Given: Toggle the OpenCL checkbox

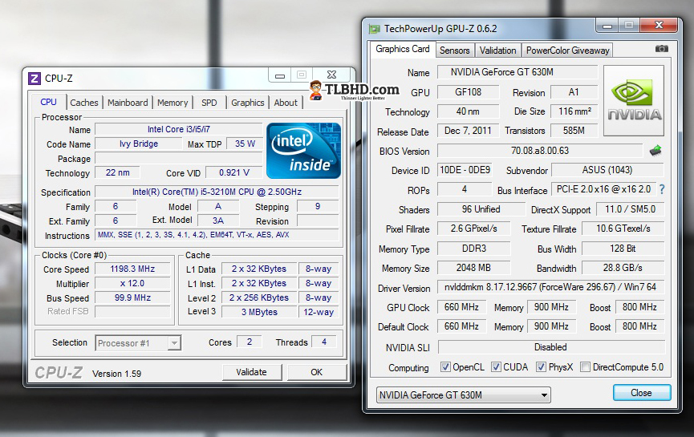Looking at the screenshot, I should pos(445,366).
